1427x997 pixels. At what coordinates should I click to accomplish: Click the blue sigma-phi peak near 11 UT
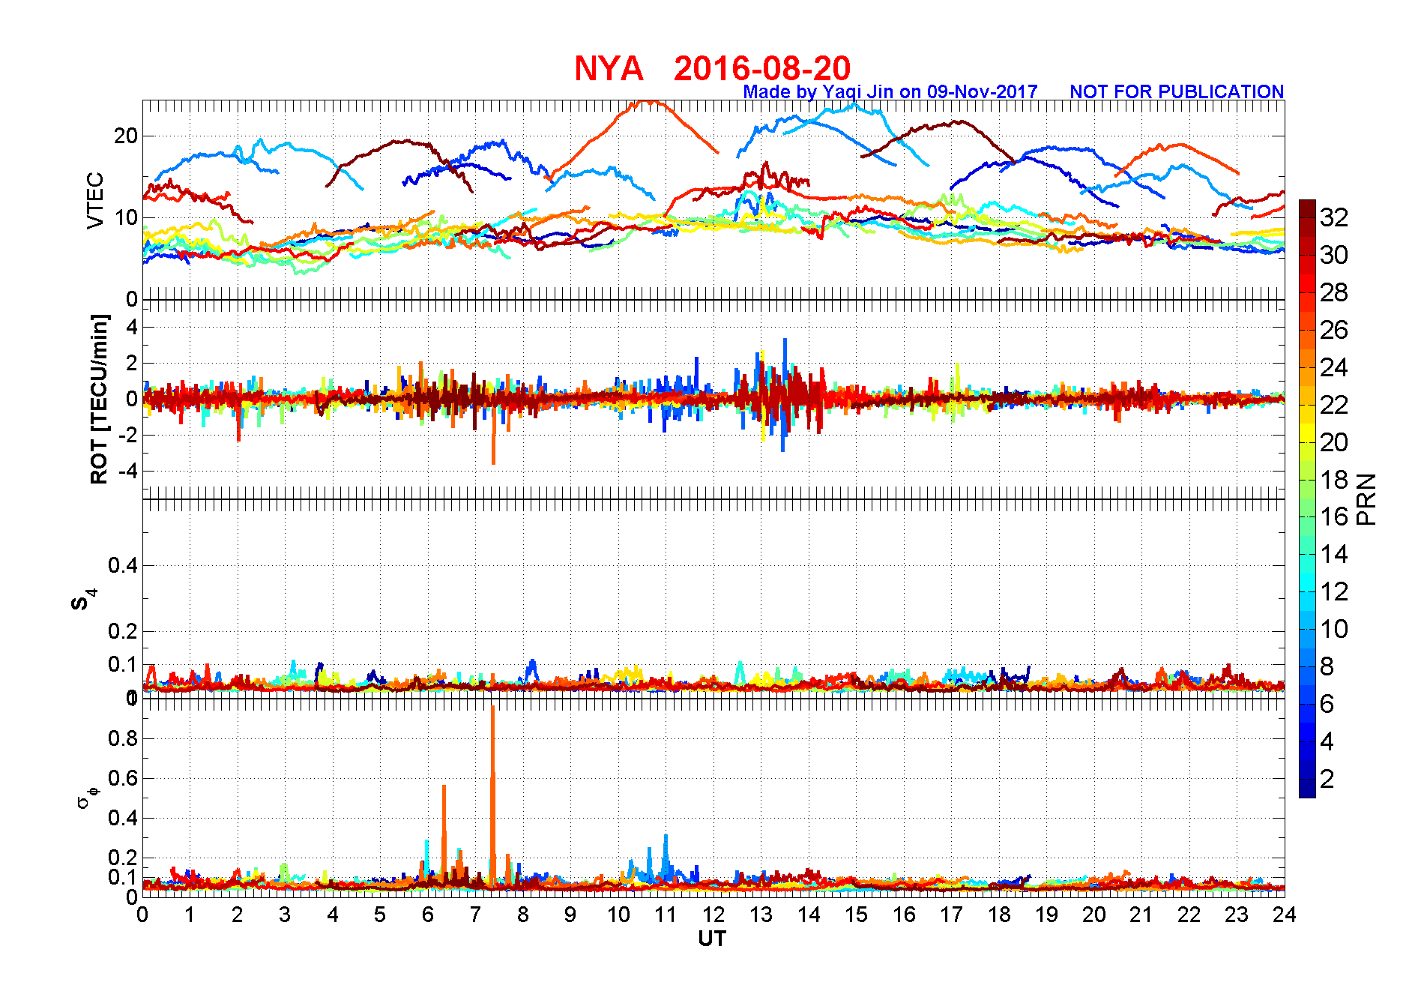point(666,855)
